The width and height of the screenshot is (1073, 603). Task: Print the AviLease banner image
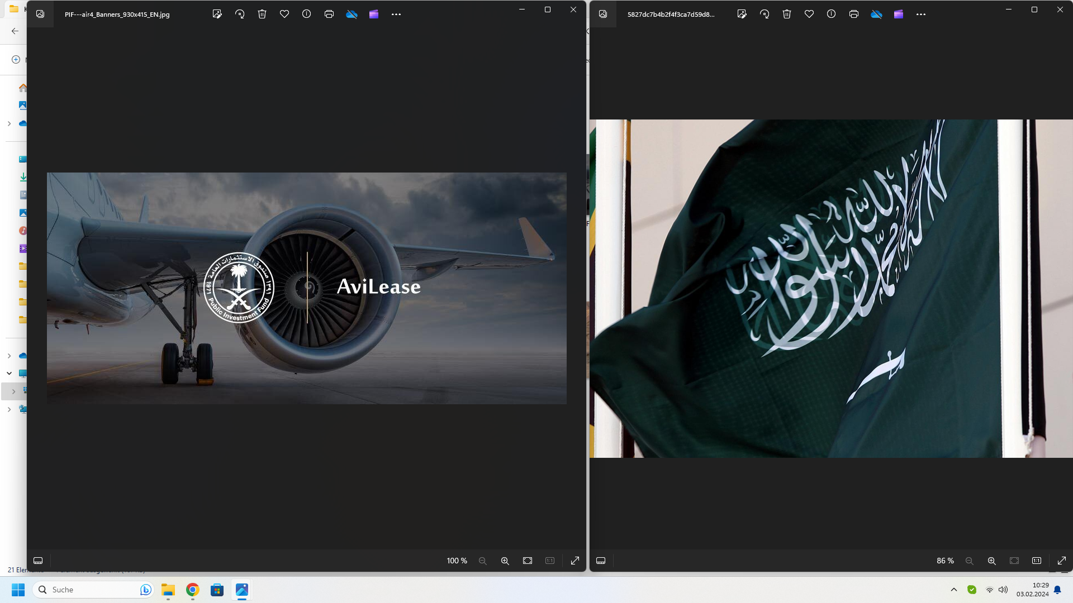tap(329, 15)
